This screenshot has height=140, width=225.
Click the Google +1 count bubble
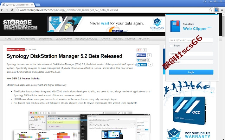click(x=144, y=50)
